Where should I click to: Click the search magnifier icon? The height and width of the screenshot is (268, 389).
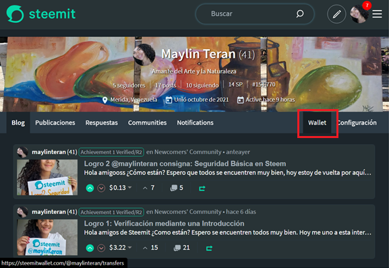pos(300,14)
